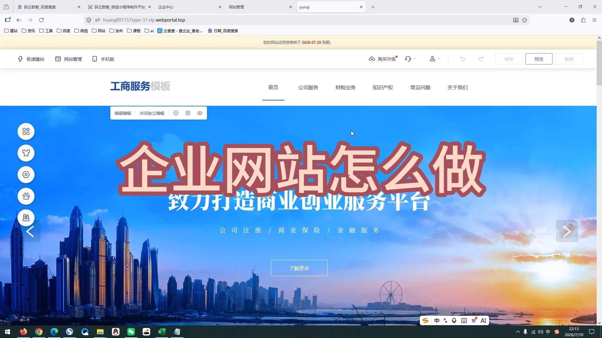Click the Sogou IME microphone icon
Viewport: 602px width, 338px height.
pyautogui.click(x=454, y=320)
